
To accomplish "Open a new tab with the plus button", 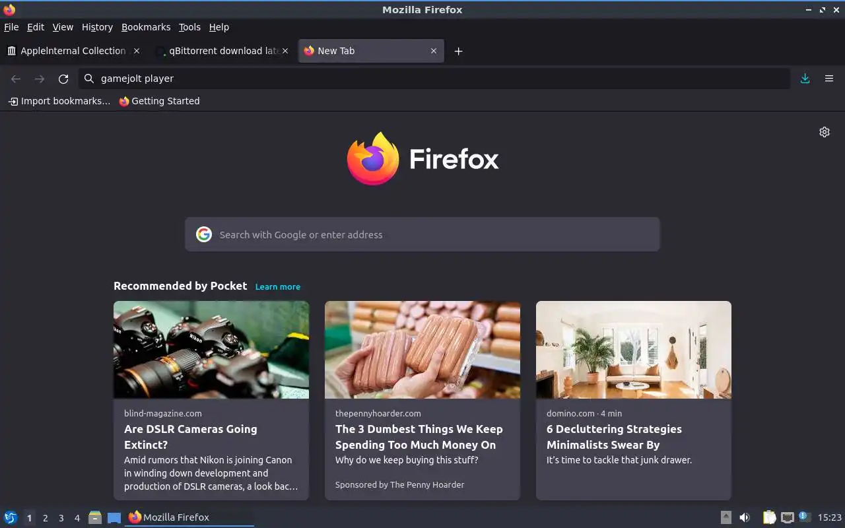I will (x=458, y=51).
